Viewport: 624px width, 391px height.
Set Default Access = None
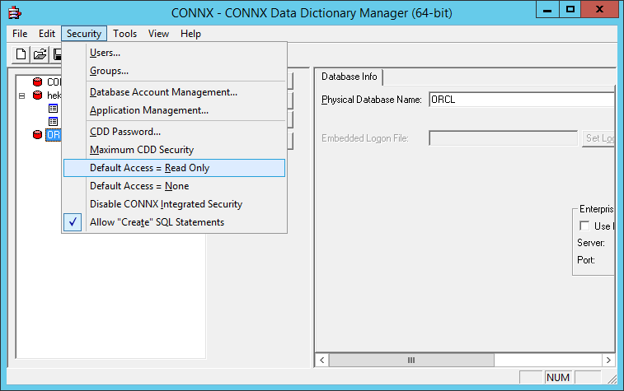[174, 186]
